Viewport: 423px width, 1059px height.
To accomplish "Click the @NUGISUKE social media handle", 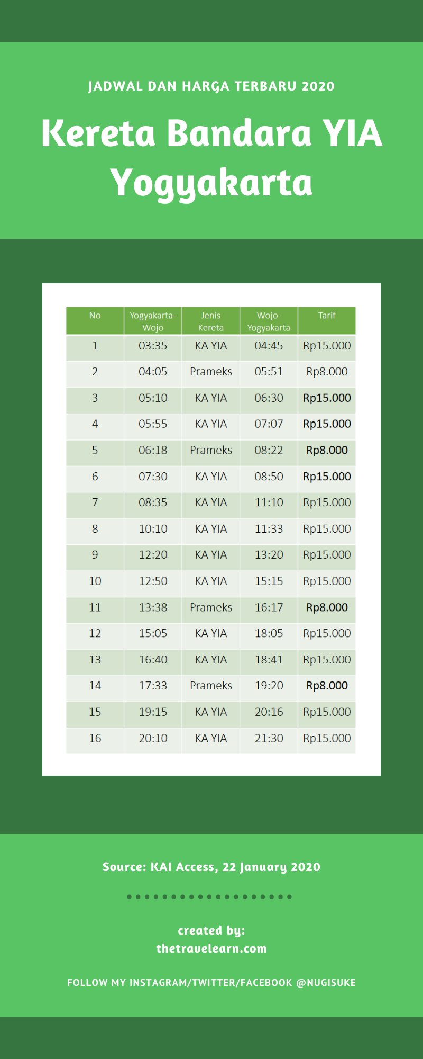I will [x=326, y=983].
